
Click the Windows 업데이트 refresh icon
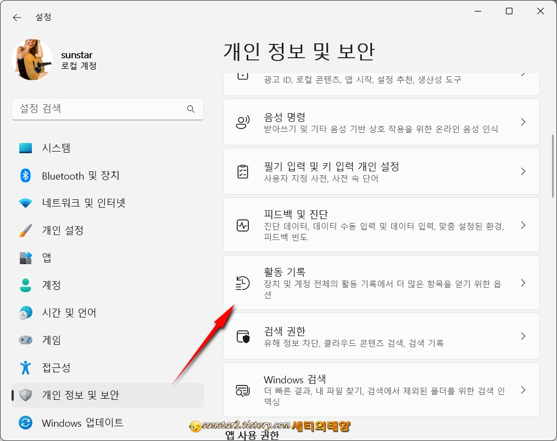25,422
